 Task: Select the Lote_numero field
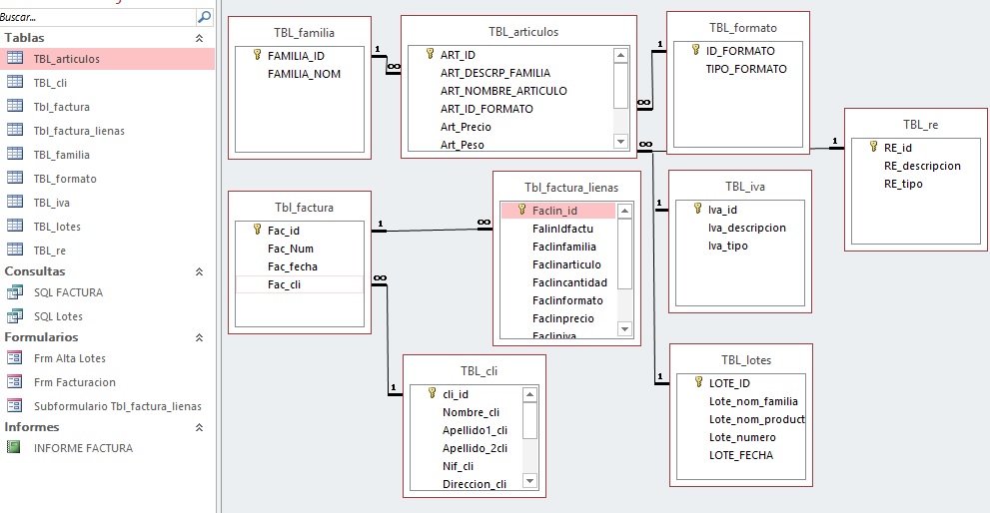(x=742, y=437)
